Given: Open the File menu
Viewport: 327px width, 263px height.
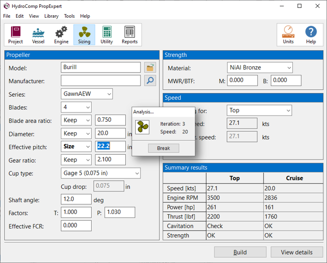Looking at the screenshot, I should [x=7, y=16].
